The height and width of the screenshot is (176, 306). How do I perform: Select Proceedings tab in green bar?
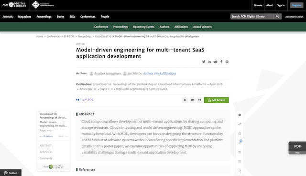point(120,27)
